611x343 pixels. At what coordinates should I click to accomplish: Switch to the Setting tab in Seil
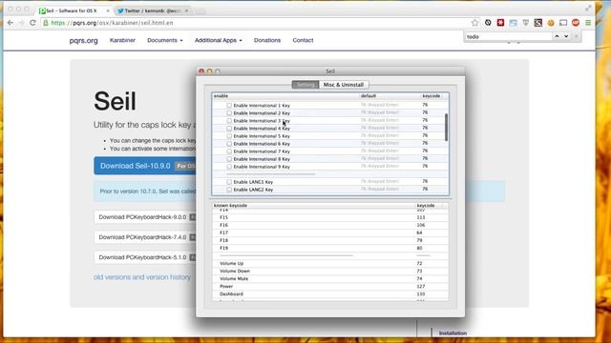pyautogui.click(x=305, y=85)
